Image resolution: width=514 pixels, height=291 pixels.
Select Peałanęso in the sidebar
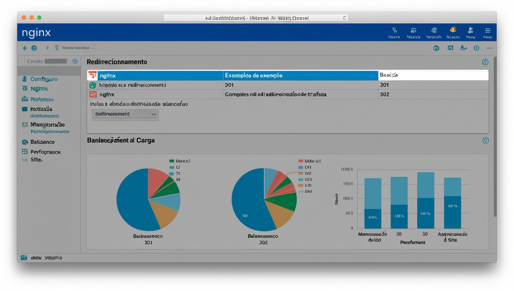[42, 99]
